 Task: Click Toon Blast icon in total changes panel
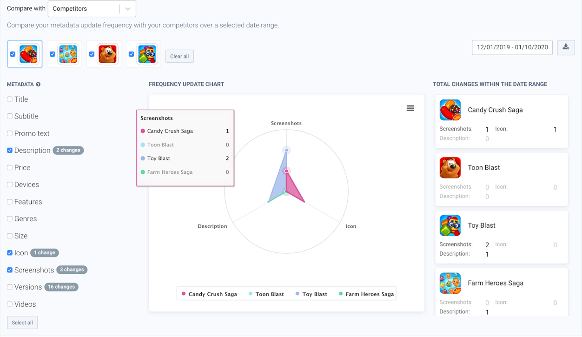[x=450, y=168]
